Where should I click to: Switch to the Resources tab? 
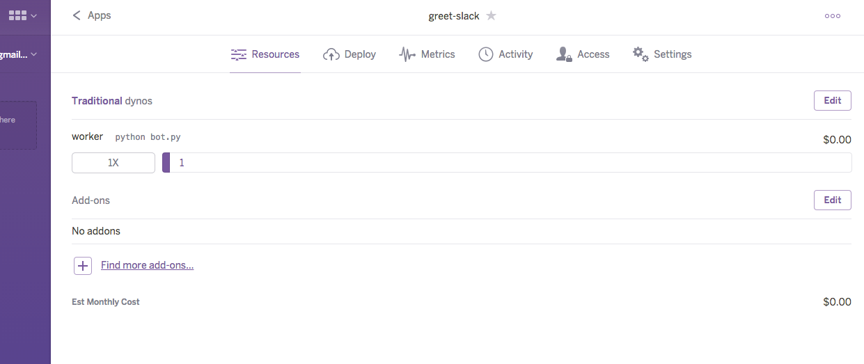pyautogui.click(x=265, y=54)
